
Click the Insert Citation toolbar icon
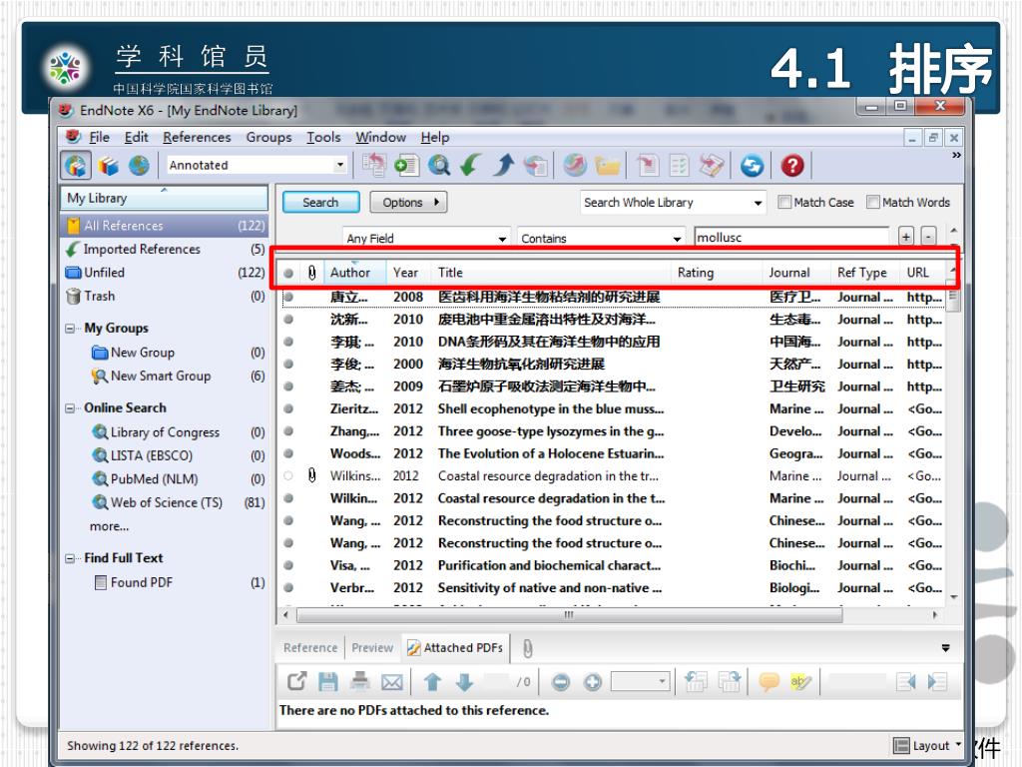648,166
